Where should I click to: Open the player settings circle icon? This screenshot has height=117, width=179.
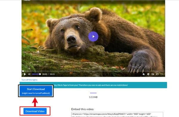coord(148,74)
